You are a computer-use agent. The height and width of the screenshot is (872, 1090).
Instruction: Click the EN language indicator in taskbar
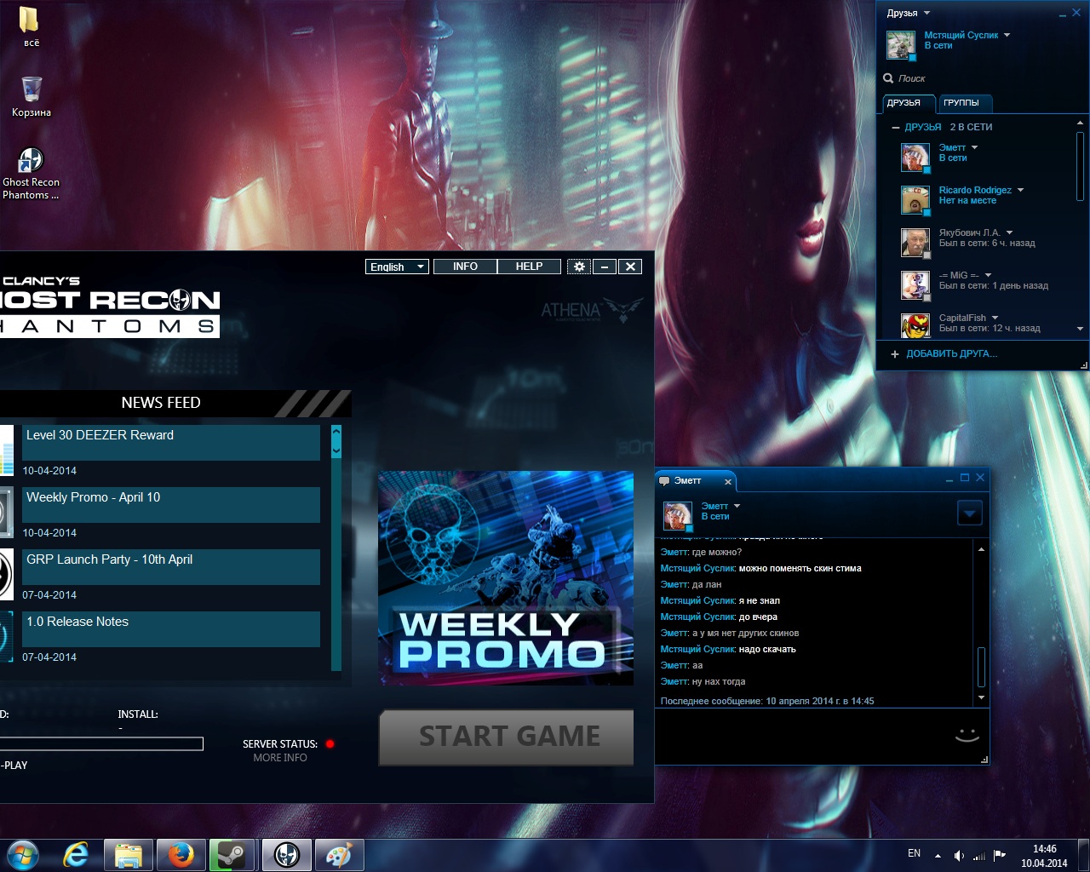coord(914,853)
